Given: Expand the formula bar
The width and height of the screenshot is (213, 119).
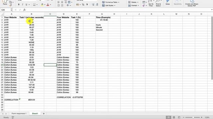Looking at the screenshot, I should [212, 10].
